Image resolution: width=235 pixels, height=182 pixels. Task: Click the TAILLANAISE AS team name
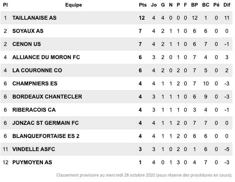34,18
